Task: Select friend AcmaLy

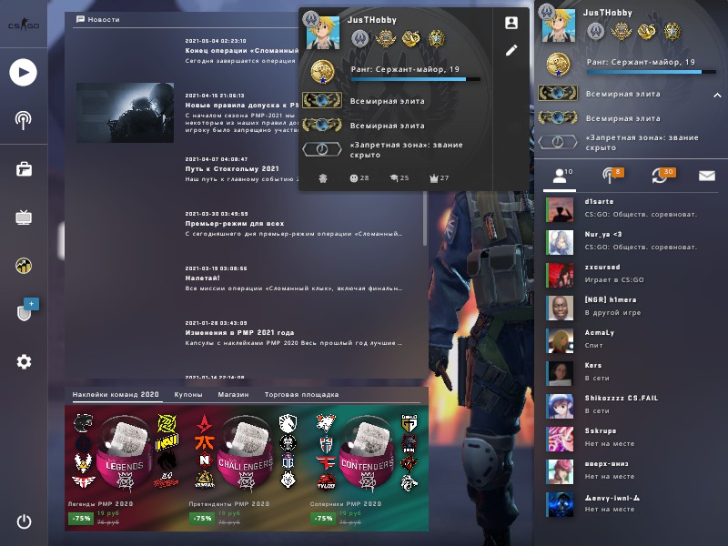Action: (632, 339)
